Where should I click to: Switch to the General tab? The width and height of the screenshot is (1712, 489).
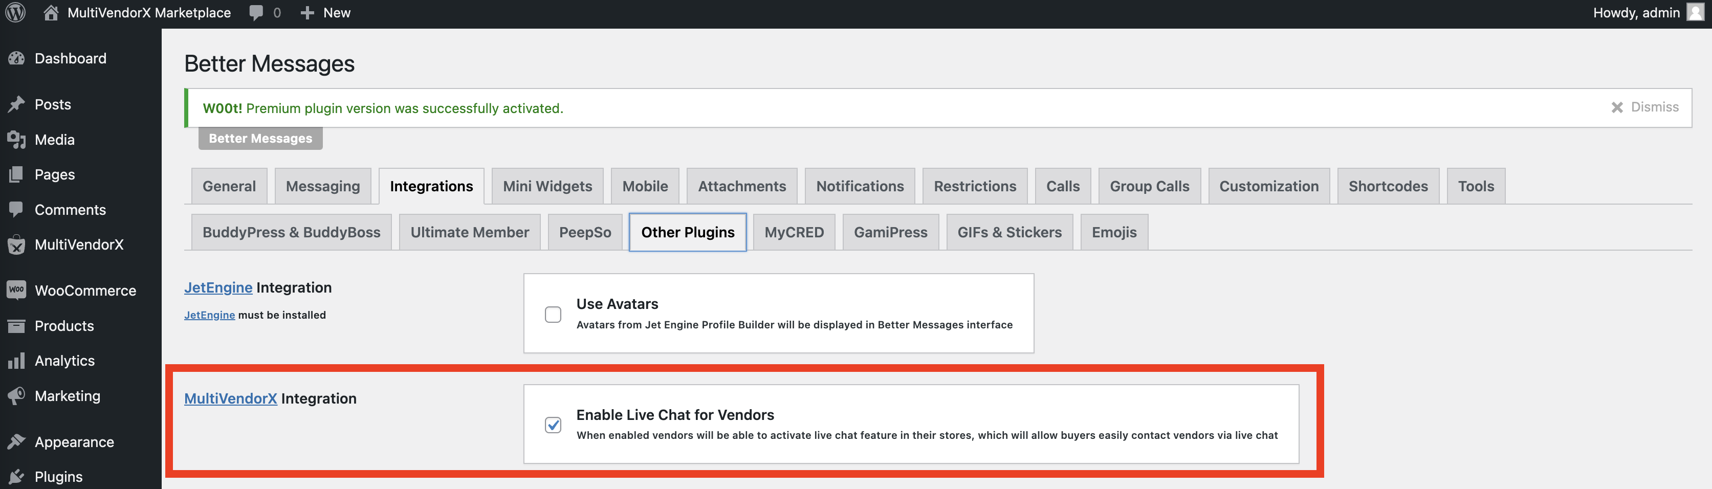[x=229, y=186]
